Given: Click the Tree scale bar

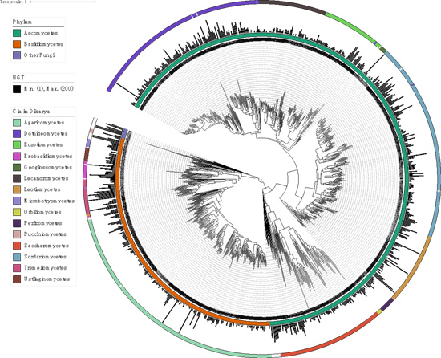Looking at the screenshot, I should [63, 2].
